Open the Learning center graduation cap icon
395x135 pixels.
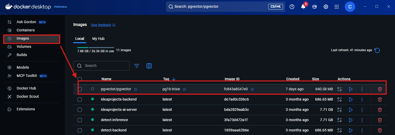pyautogui.click(x=315, y=7)
